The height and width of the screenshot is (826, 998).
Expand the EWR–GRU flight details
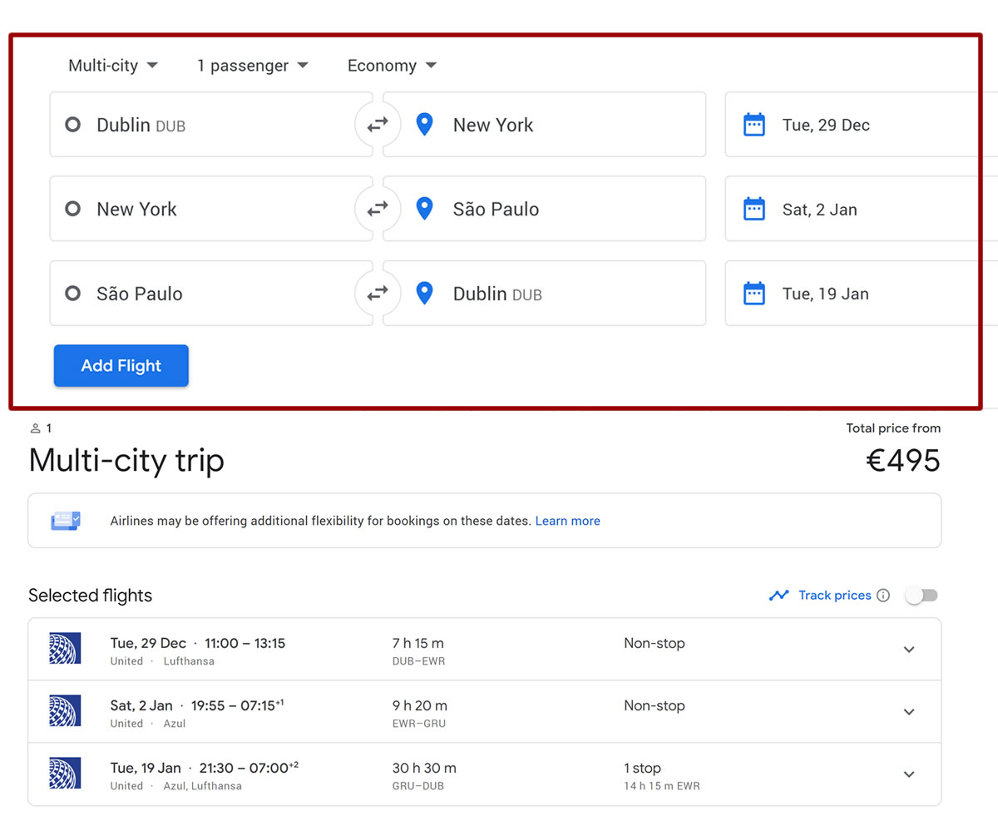[x=909, y=712]
